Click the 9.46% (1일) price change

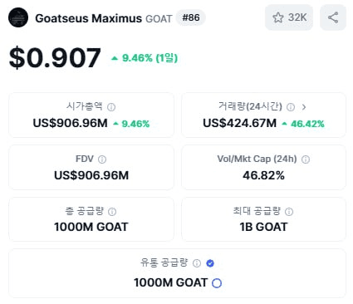coord(145,58)
